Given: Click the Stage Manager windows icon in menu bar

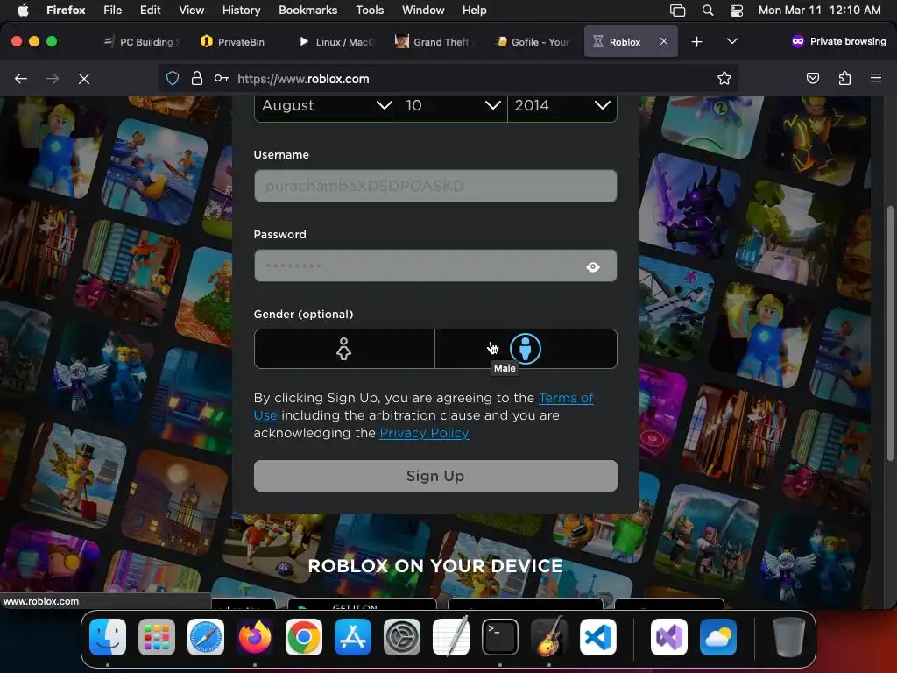Looking at the screenshot, I should coord(677,10).
